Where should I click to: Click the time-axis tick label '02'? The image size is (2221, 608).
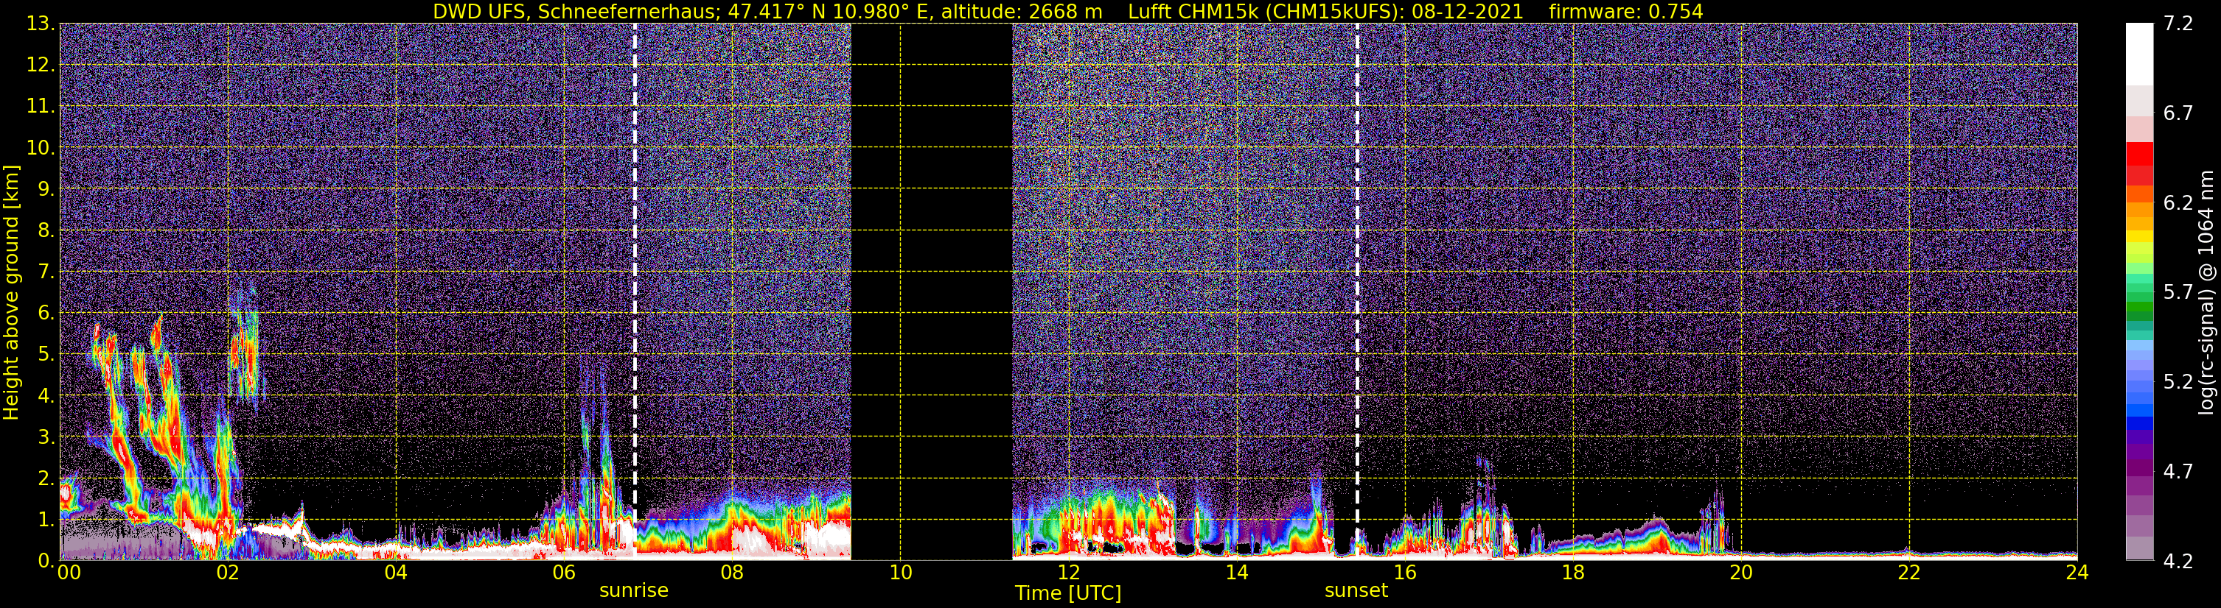click(228, 573)
